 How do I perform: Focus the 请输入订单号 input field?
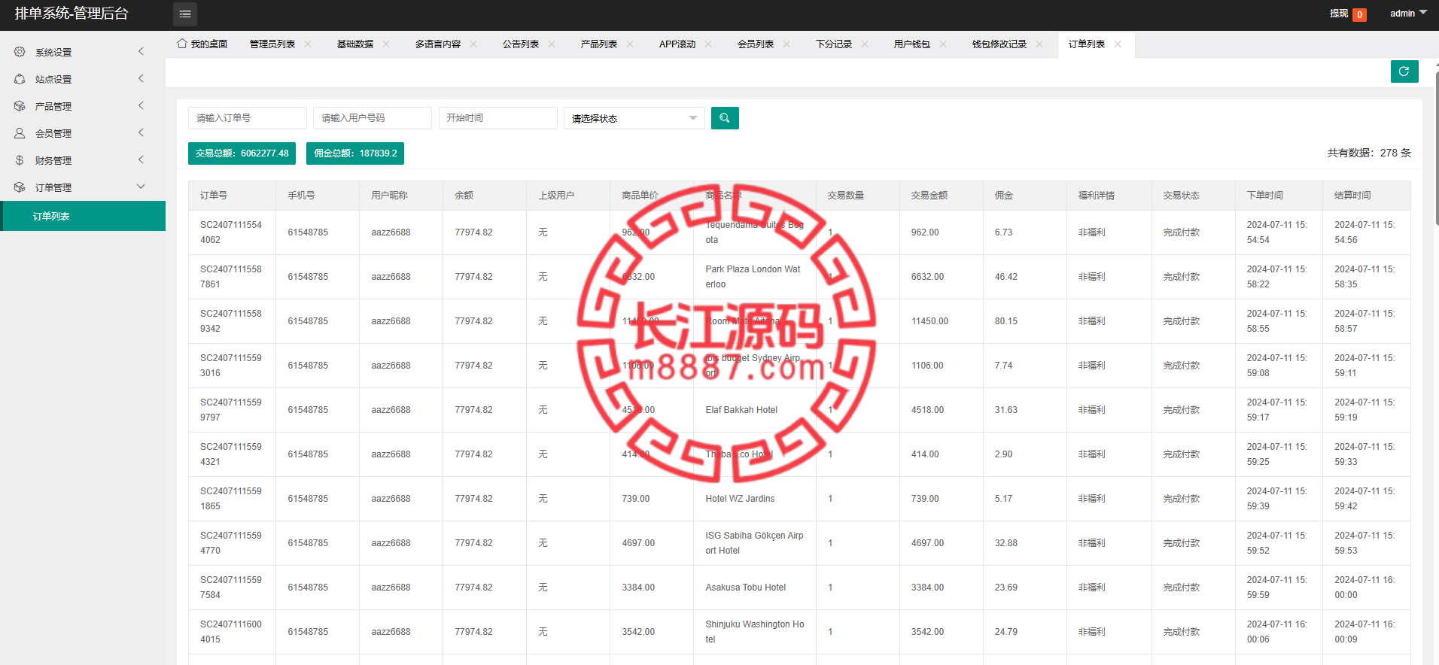tap(248, 118)
